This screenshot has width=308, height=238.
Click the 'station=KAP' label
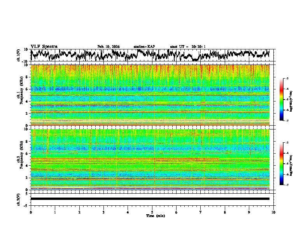144,47
